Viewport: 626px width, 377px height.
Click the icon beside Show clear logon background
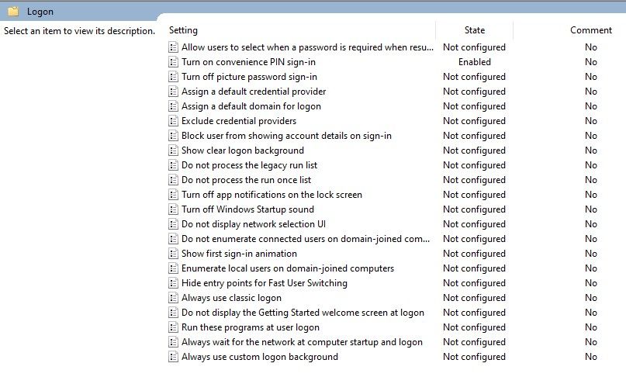[173, 150]
